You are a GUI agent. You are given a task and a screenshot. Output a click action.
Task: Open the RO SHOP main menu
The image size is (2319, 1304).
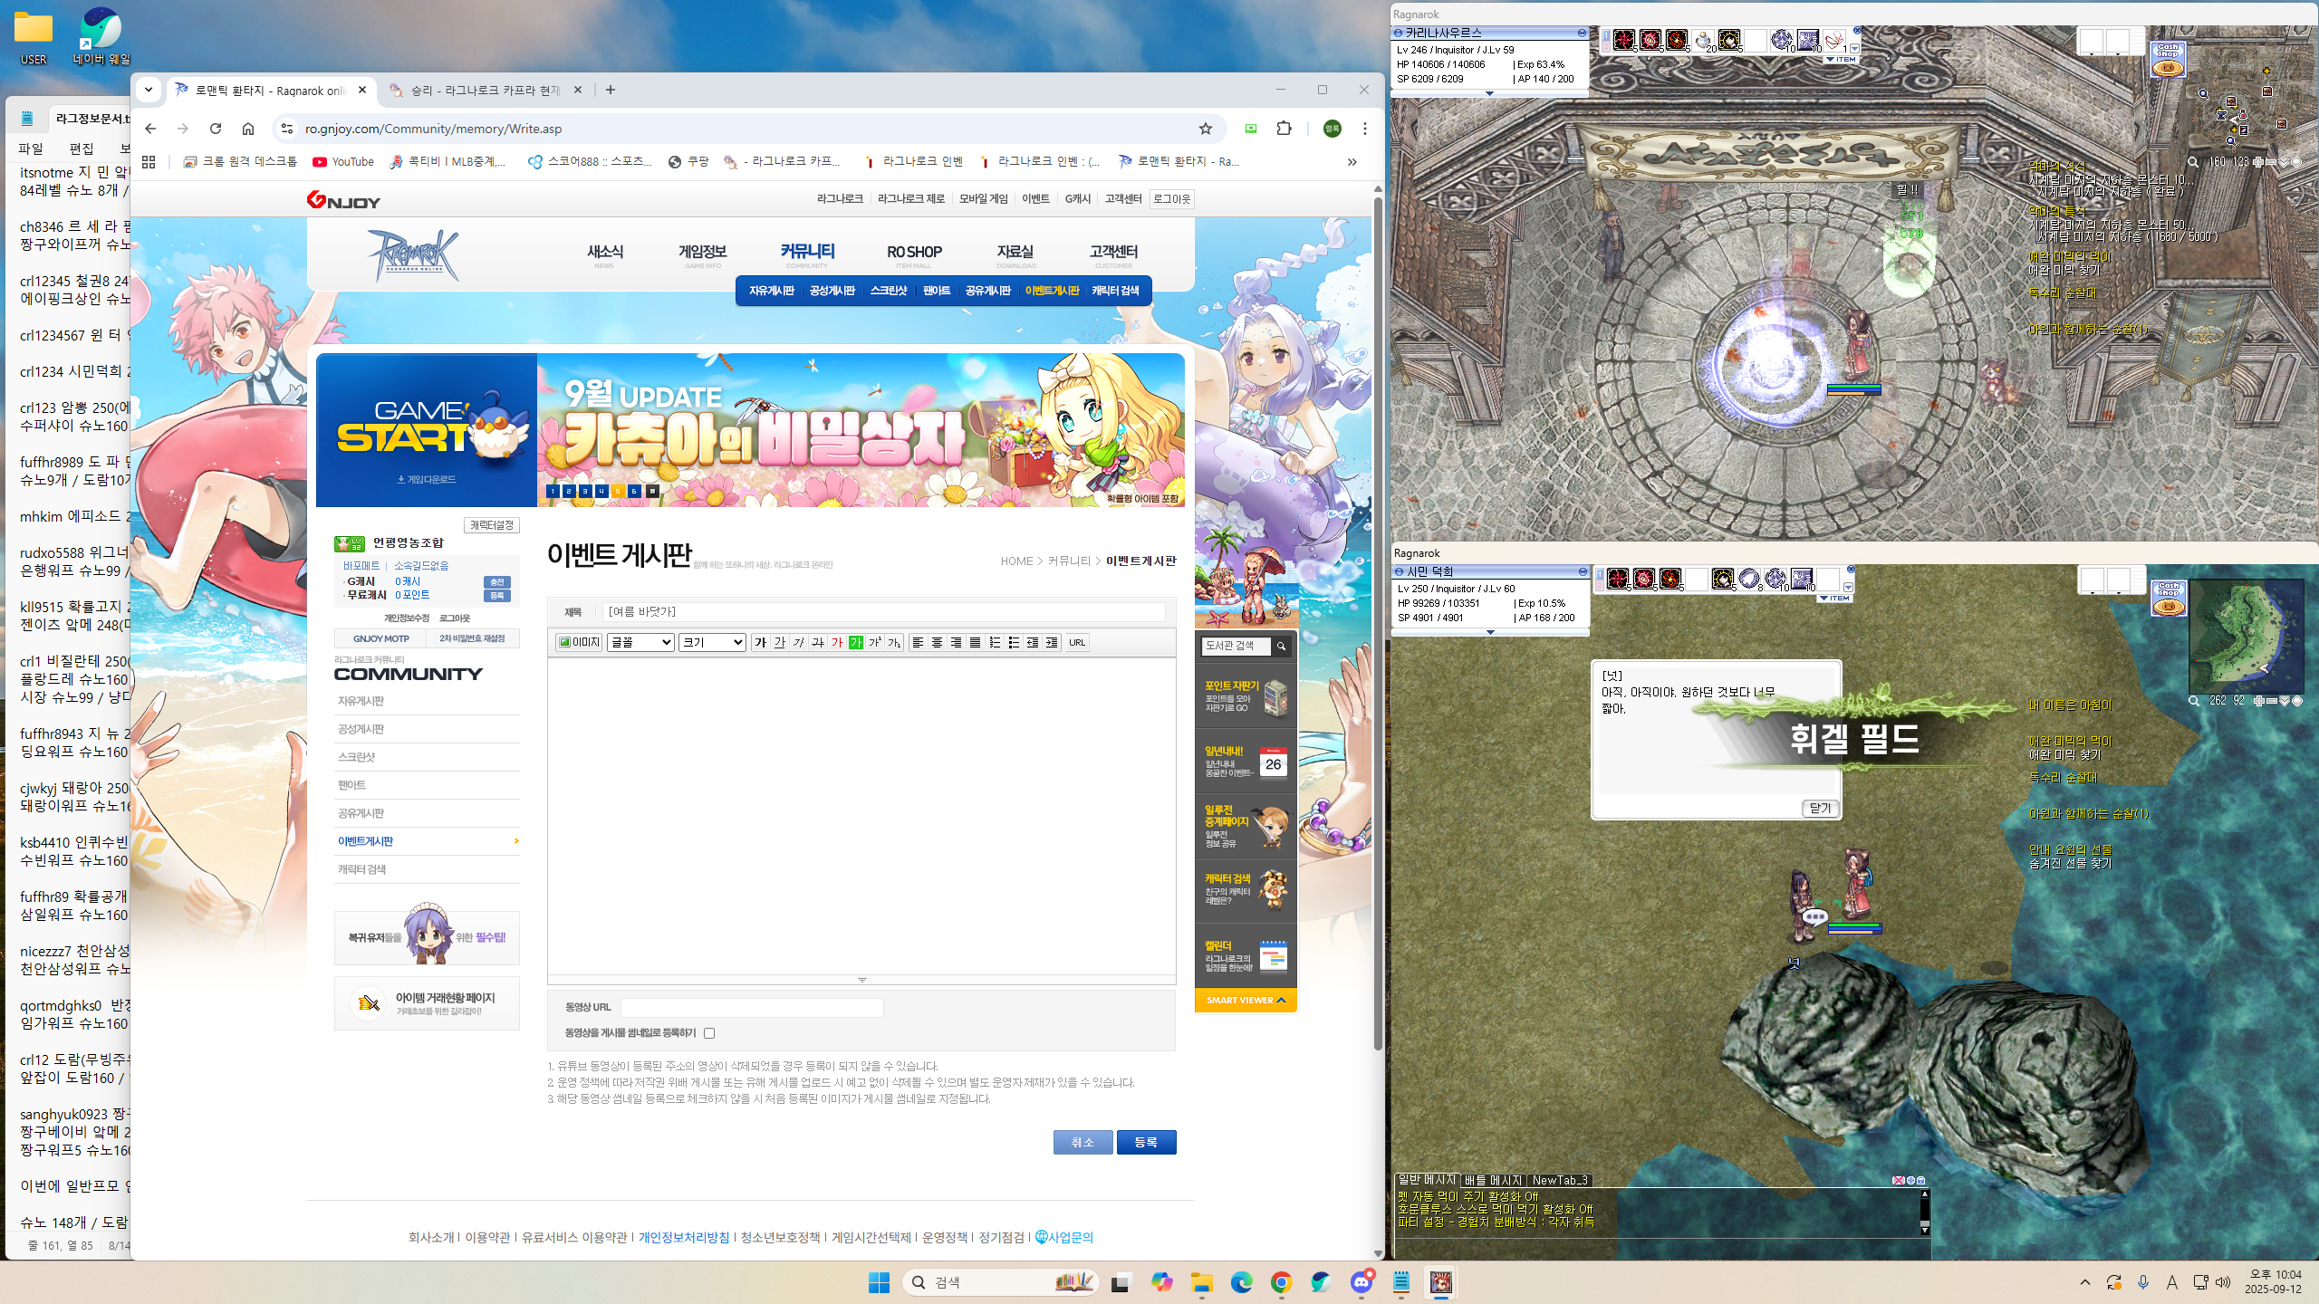point(914,254)
